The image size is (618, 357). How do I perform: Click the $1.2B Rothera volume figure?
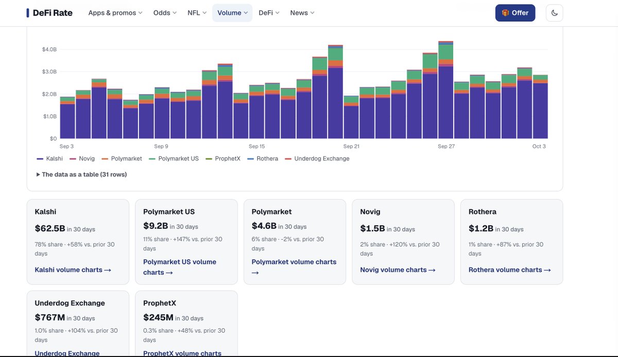tap(481, 228)
